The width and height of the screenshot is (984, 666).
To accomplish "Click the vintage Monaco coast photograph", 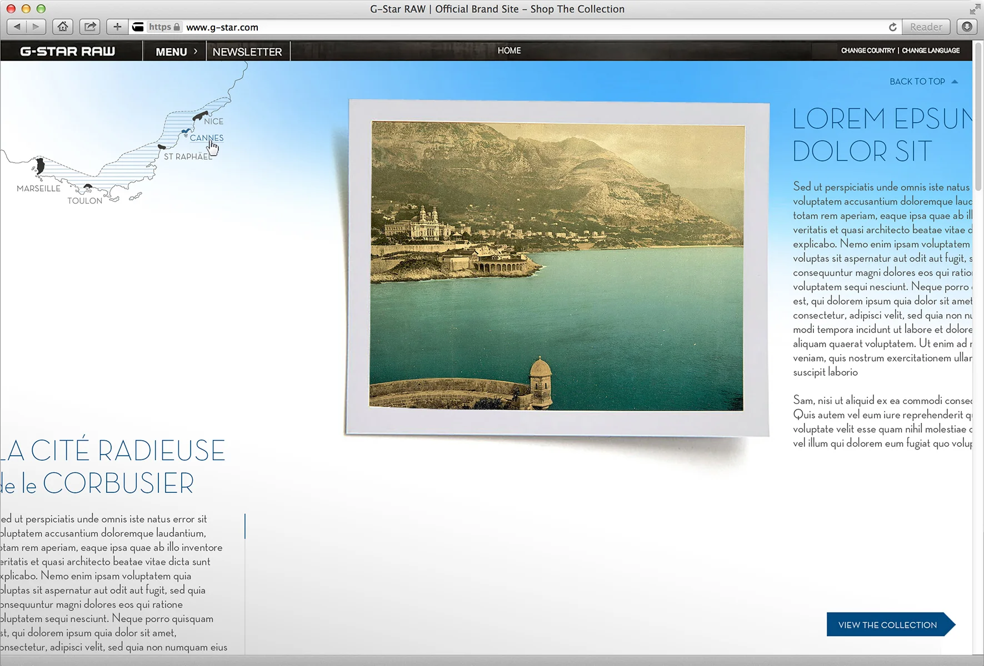I will coord(557,266).
